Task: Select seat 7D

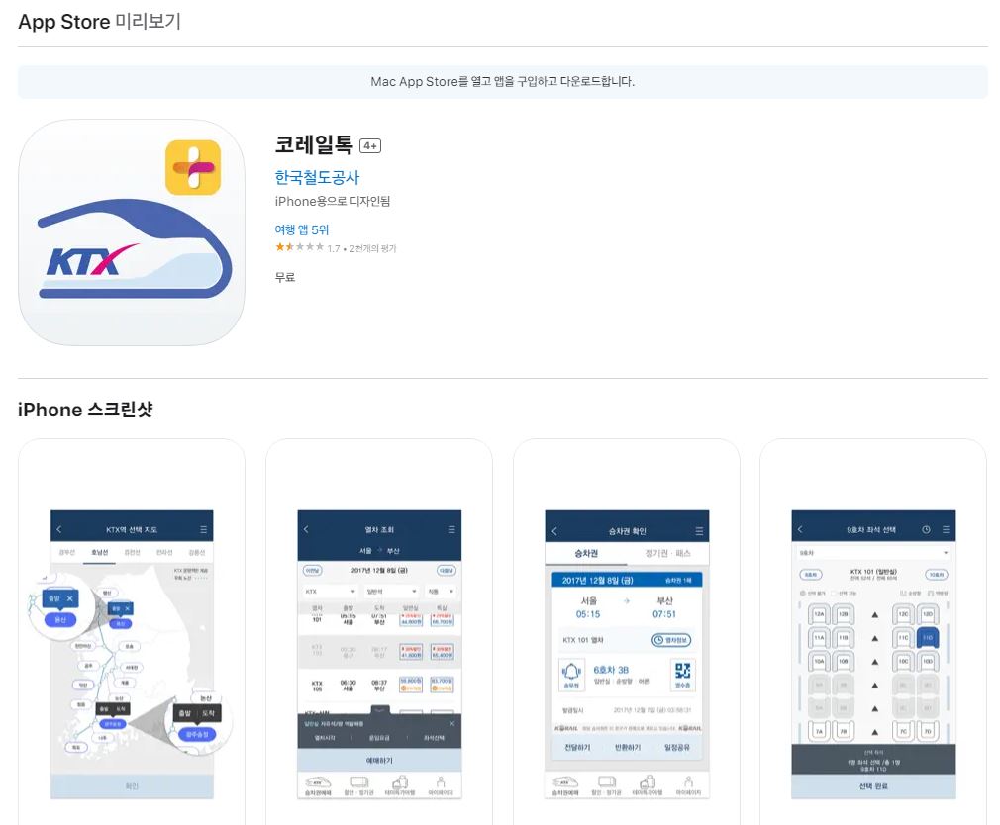Action: coord(928,731)
